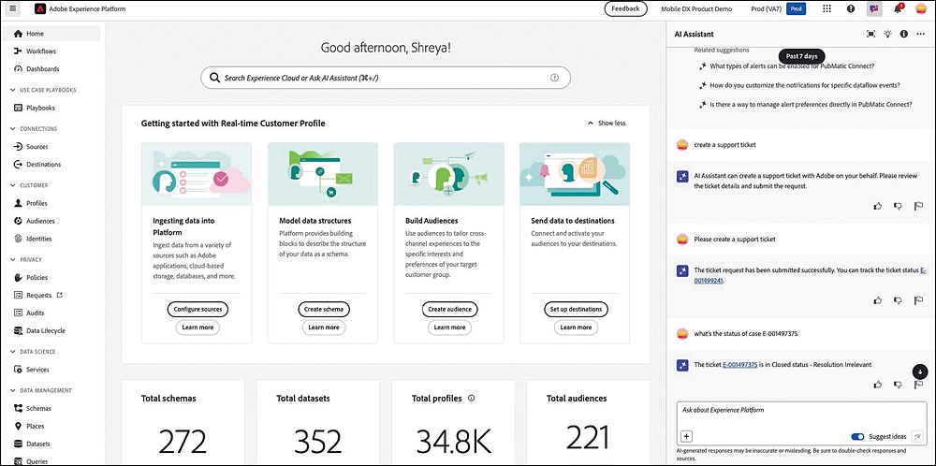Image resolution: width=936 pixels, height=466 pixels.
Task: Thumbs up the Closed status response
Action: [x=878, y=385]
